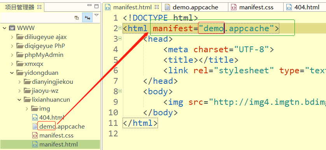This screenshot has width=326, height=150.
Task: Expand the img folder
Action: pos(27,109)
